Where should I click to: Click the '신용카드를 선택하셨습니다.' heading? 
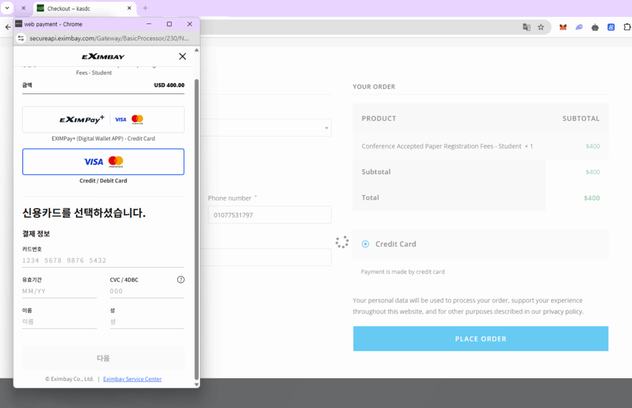[84, 213]
